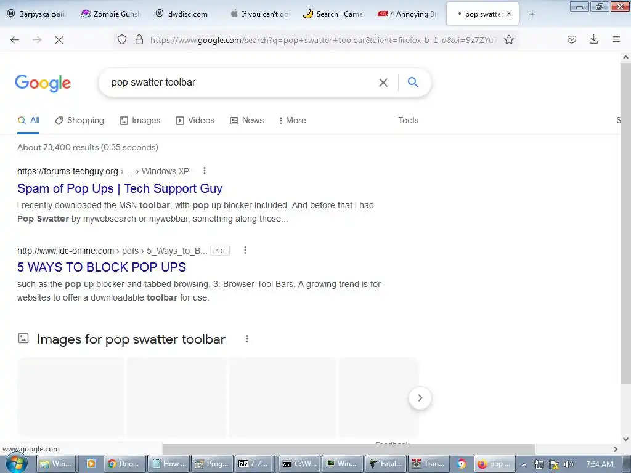Open Firefox application menu
This screenshot has width=631, height=473.
616,40
